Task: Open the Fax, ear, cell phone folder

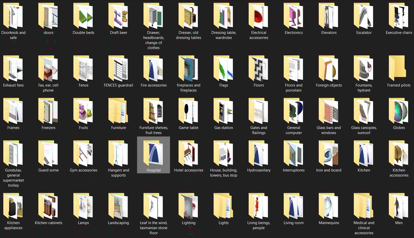Action: [48, 68]
